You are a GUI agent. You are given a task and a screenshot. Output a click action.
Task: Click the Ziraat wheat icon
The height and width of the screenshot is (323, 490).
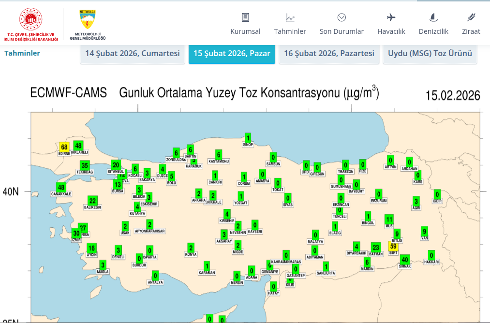tap(471, 18)
